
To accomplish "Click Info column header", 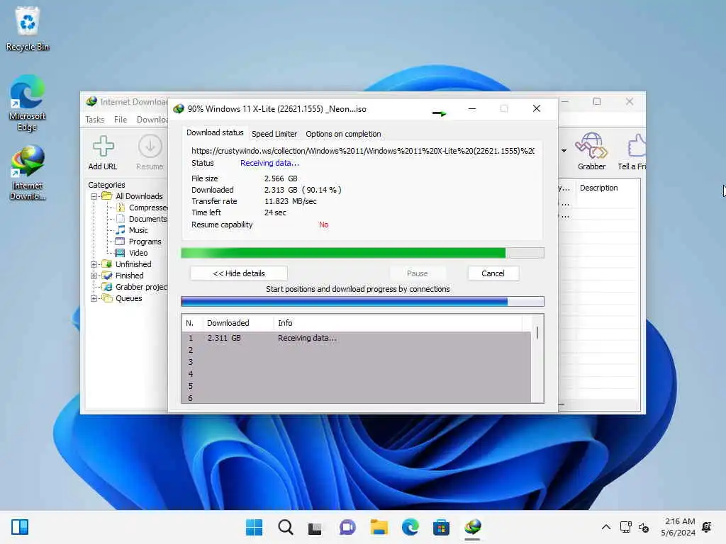I will coord(398,323).
